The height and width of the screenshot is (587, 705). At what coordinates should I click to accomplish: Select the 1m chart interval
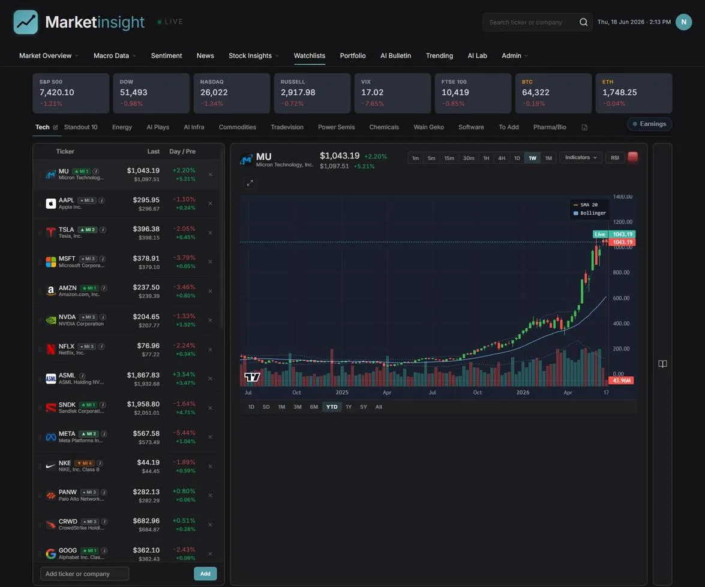coord(415,158)
